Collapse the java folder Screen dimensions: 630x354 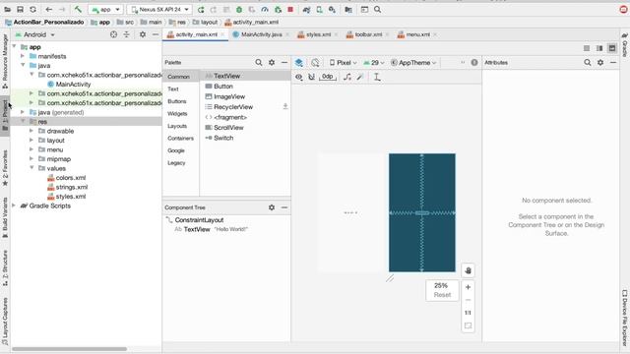[x=23, y=66]
